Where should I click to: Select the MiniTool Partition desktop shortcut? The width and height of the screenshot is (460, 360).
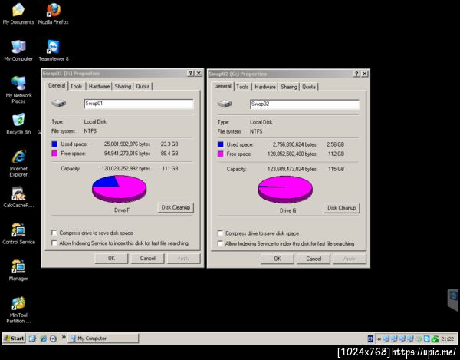click(18, 310)
